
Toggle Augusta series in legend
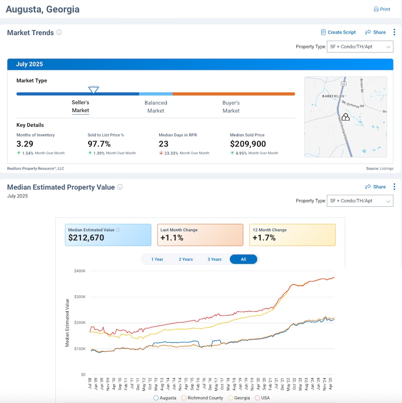click(x=165, y=398)
